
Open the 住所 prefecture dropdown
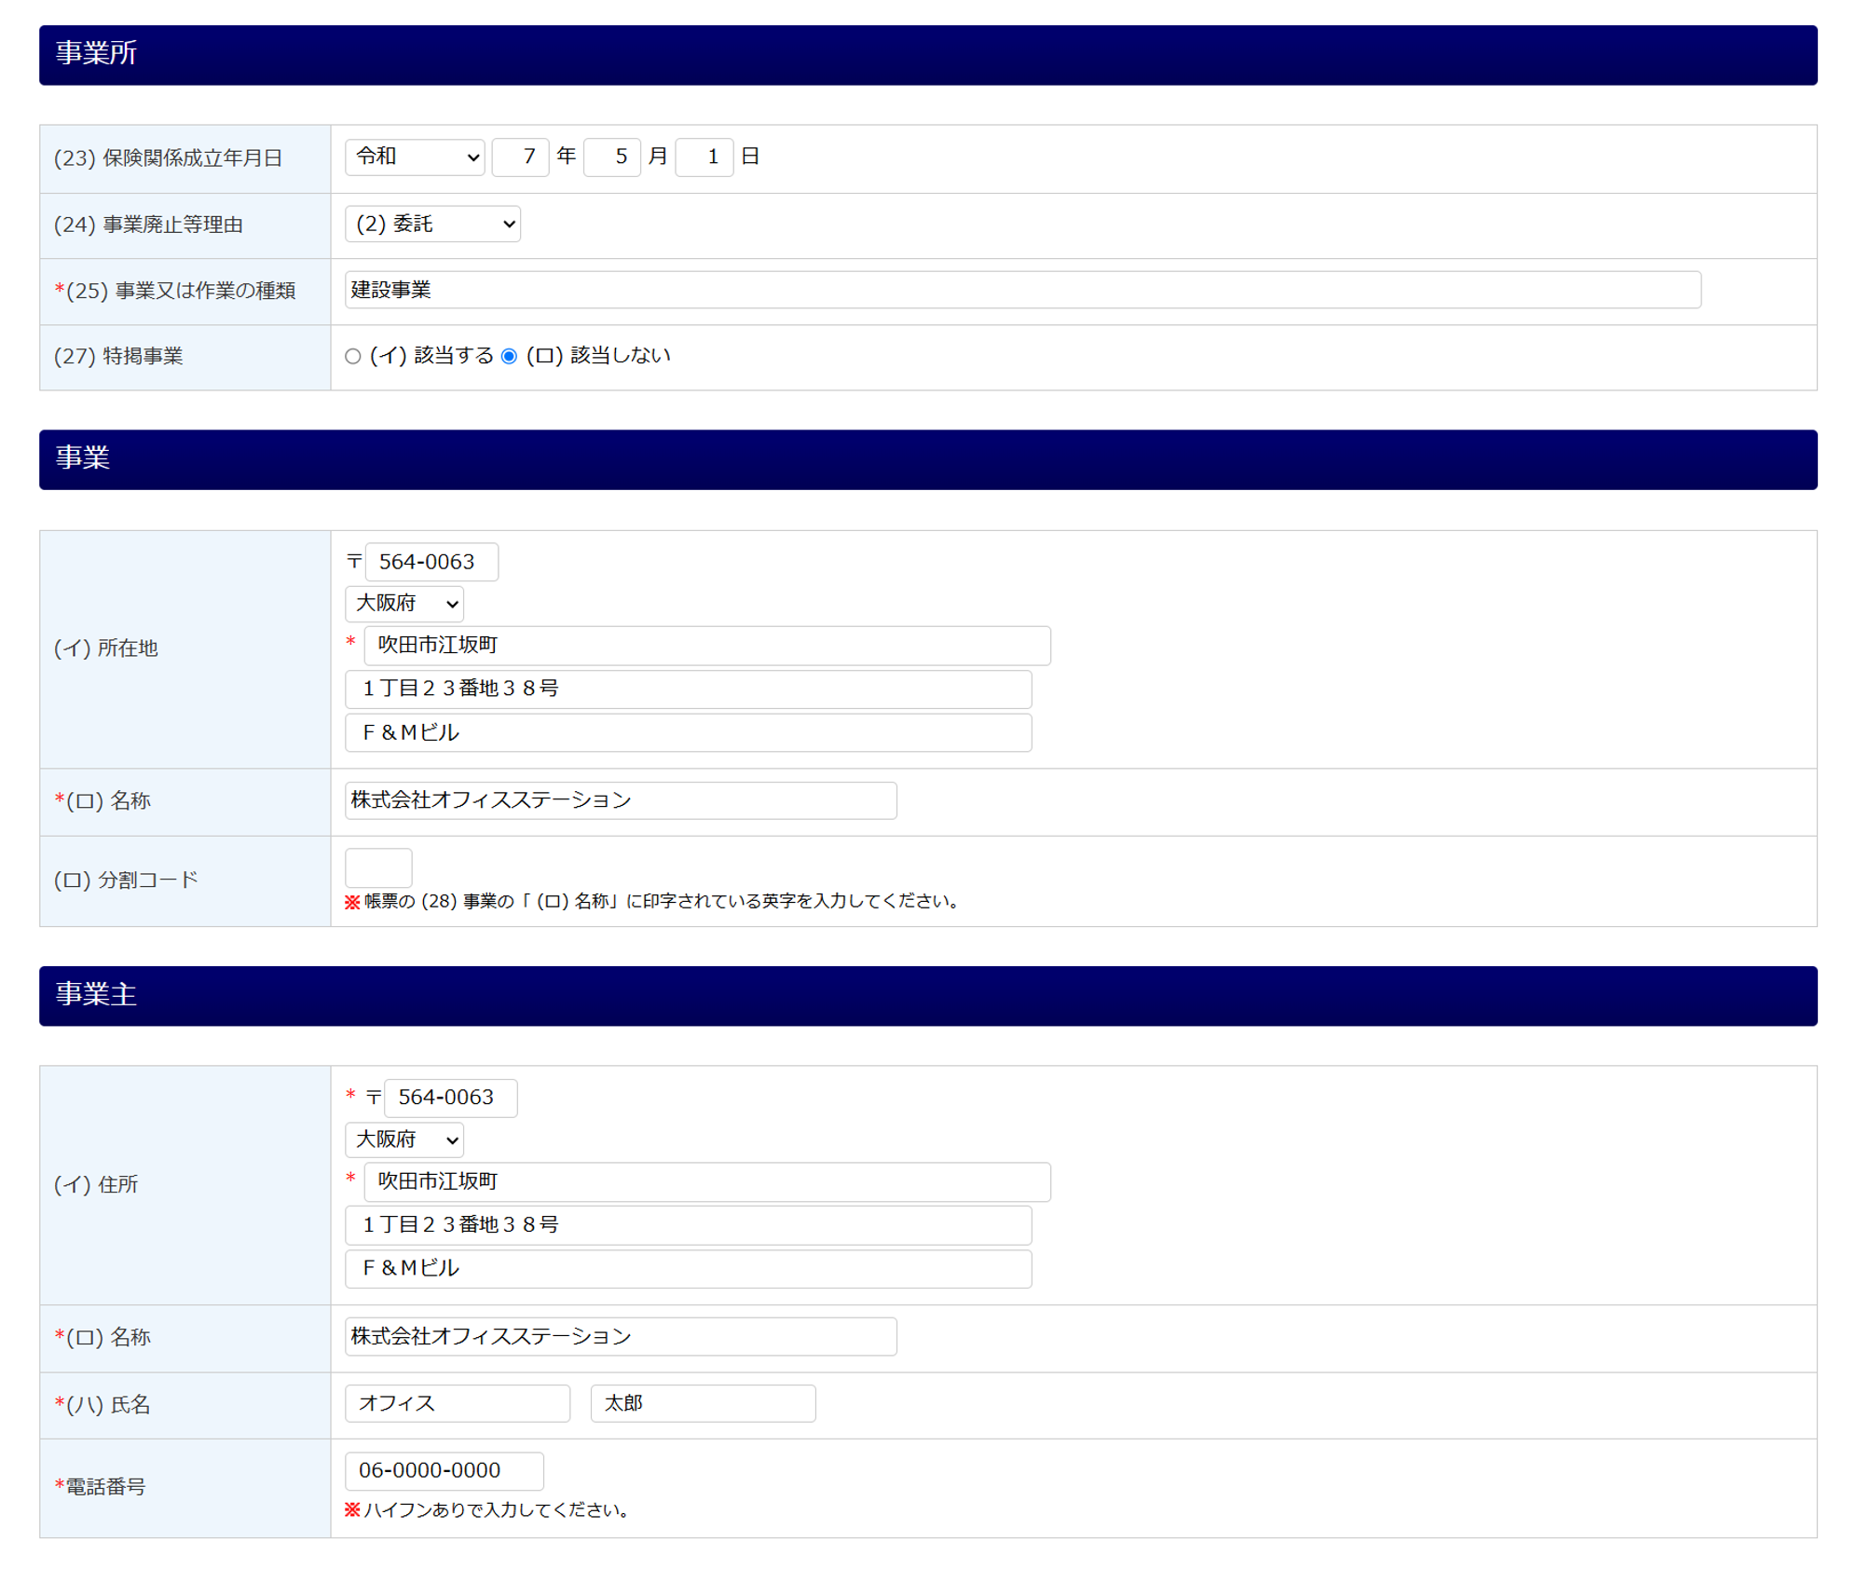pos(403,1139)
